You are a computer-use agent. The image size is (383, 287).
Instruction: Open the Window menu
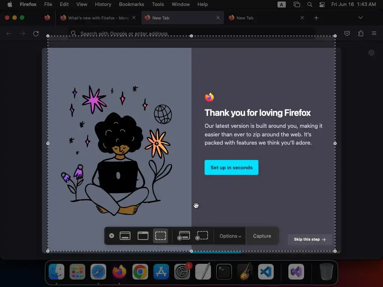point(181,4)
